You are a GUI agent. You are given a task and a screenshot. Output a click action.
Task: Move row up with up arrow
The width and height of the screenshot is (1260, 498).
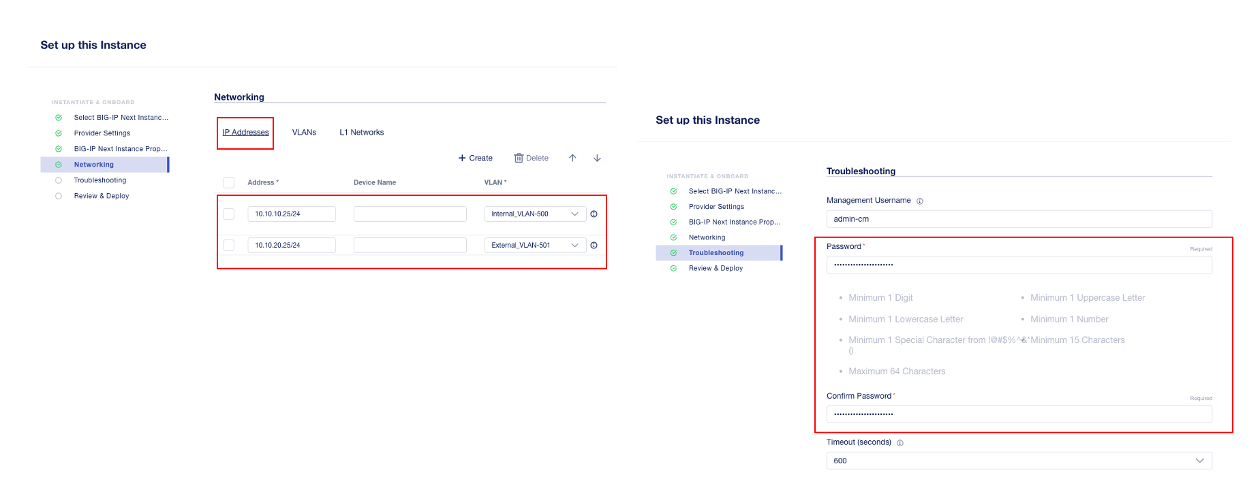572,158
